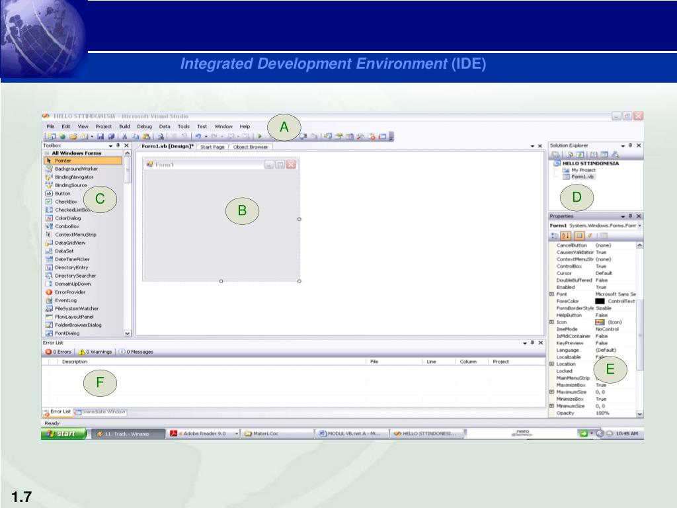Open the Project menu

[x=103, y=126]
